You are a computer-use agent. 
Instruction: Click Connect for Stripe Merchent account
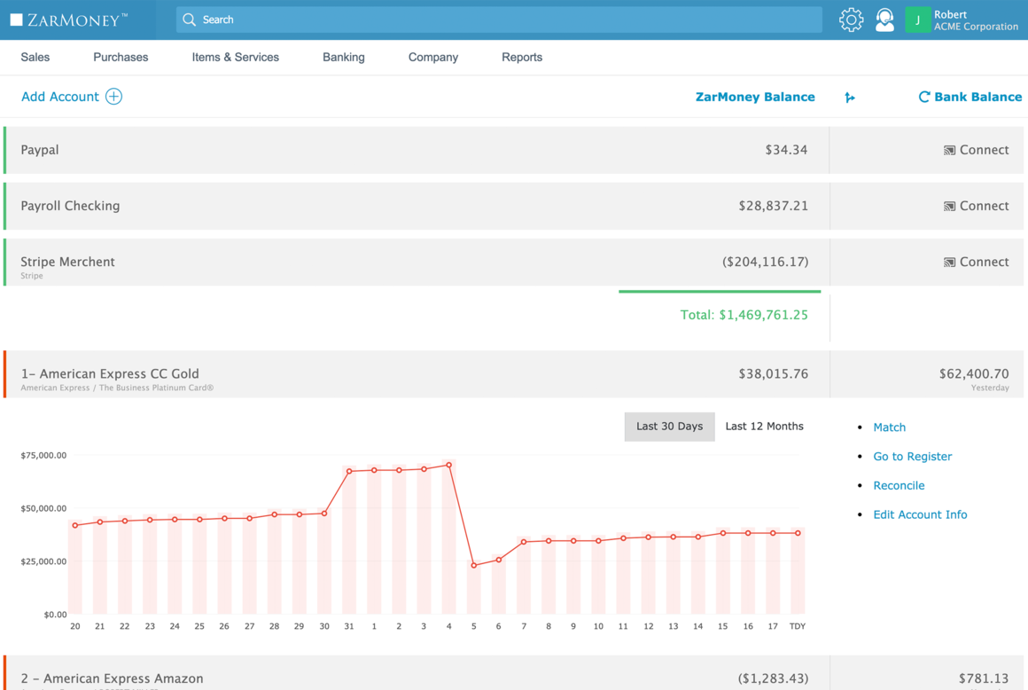[x=984, y=262]
